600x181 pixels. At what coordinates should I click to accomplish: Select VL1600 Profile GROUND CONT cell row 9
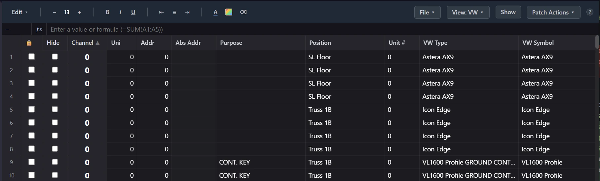click(x=469, y=162)
